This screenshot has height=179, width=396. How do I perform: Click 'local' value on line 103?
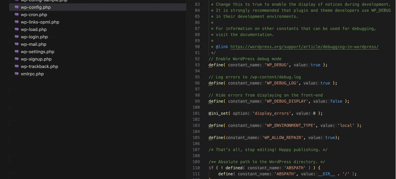(x=346, y=126)
